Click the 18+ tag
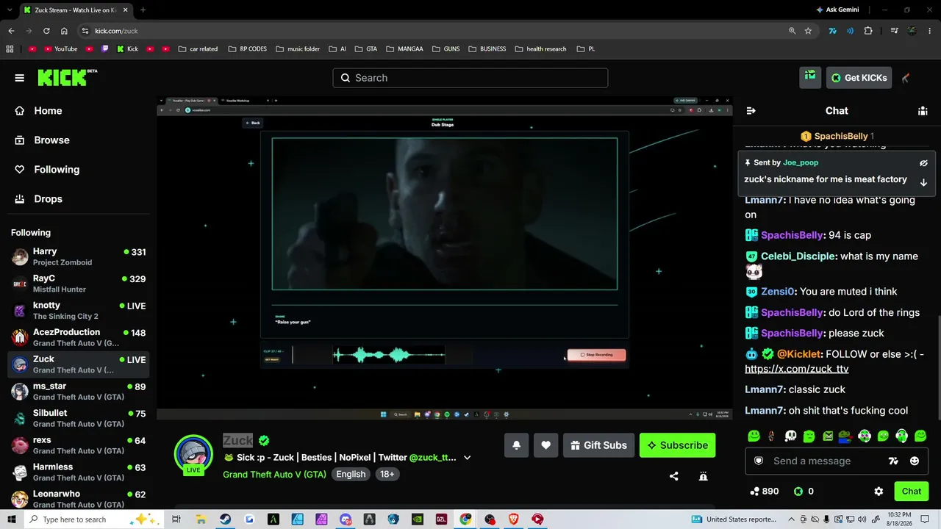941x529 pixels. (x=387, y=474)
